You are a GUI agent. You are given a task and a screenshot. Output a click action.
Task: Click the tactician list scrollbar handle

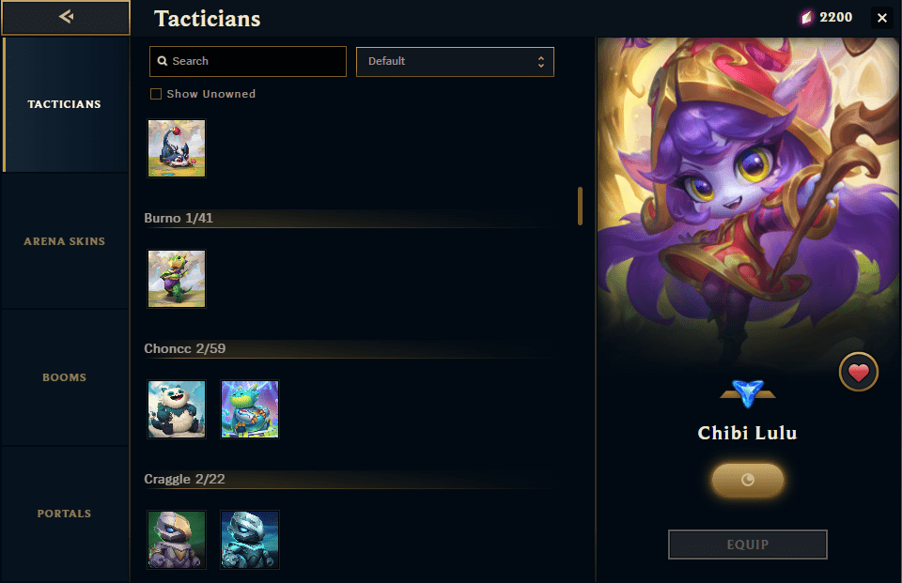(x=580, y=206)
